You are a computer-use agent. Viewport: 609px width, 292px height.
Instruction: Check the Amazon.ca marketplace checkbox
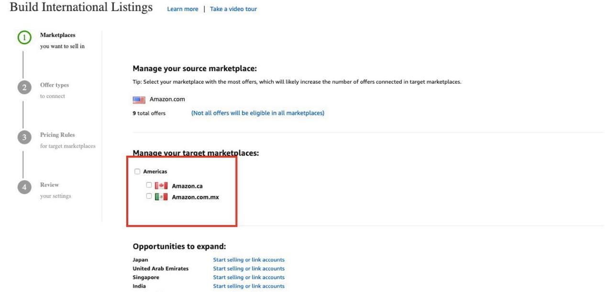click(148, 186)
